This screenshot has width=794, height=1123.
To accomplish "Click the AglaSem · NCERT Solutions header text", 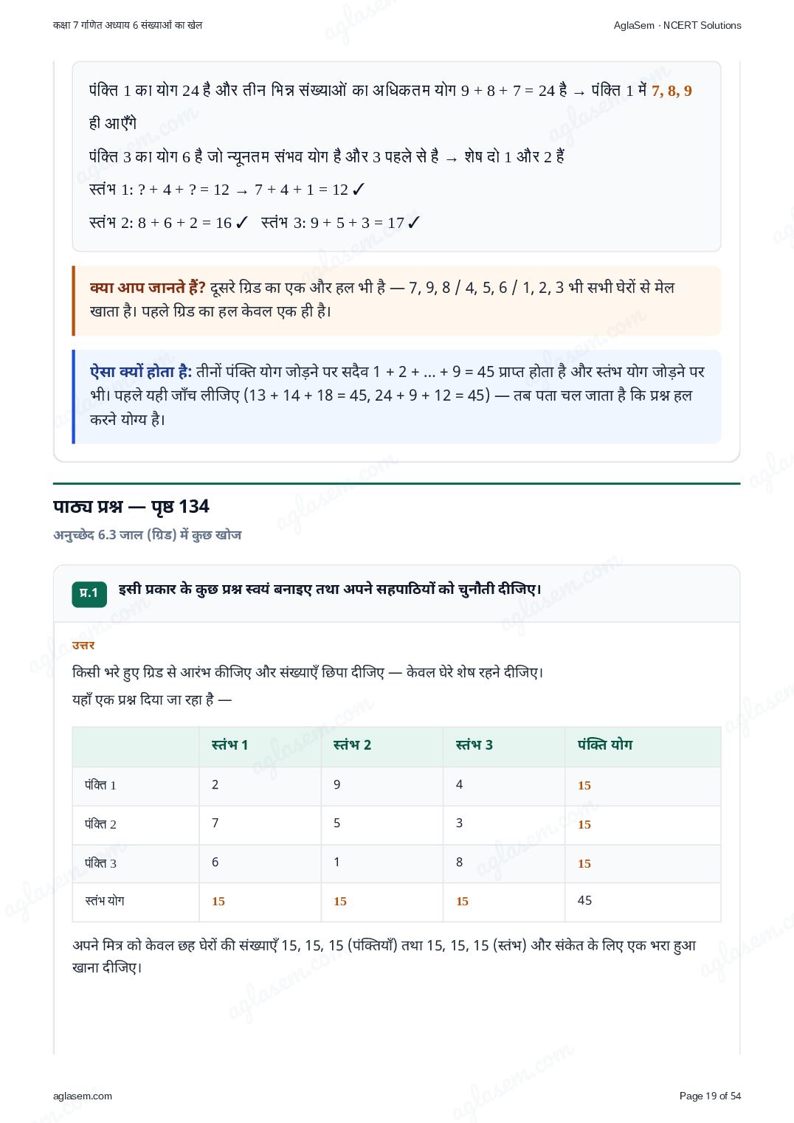I will pos(677,25).
